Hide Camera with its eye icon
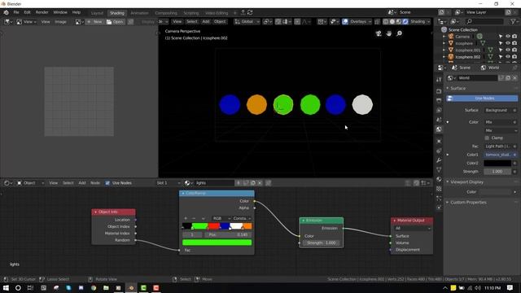 [x=508, y=37]
